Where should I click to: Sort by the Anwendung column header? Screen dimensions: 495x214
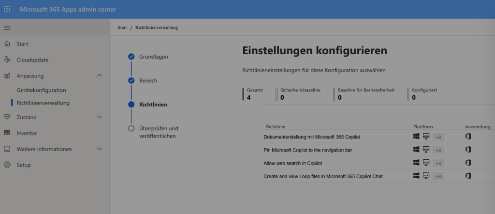(x=477, y=127)
